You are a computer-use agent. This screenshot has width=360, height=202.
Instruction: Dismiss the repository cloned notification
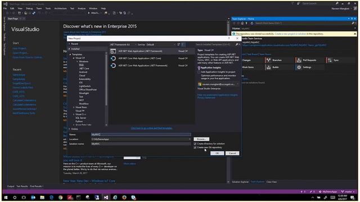pyautogui.click(x=355, y=34)
